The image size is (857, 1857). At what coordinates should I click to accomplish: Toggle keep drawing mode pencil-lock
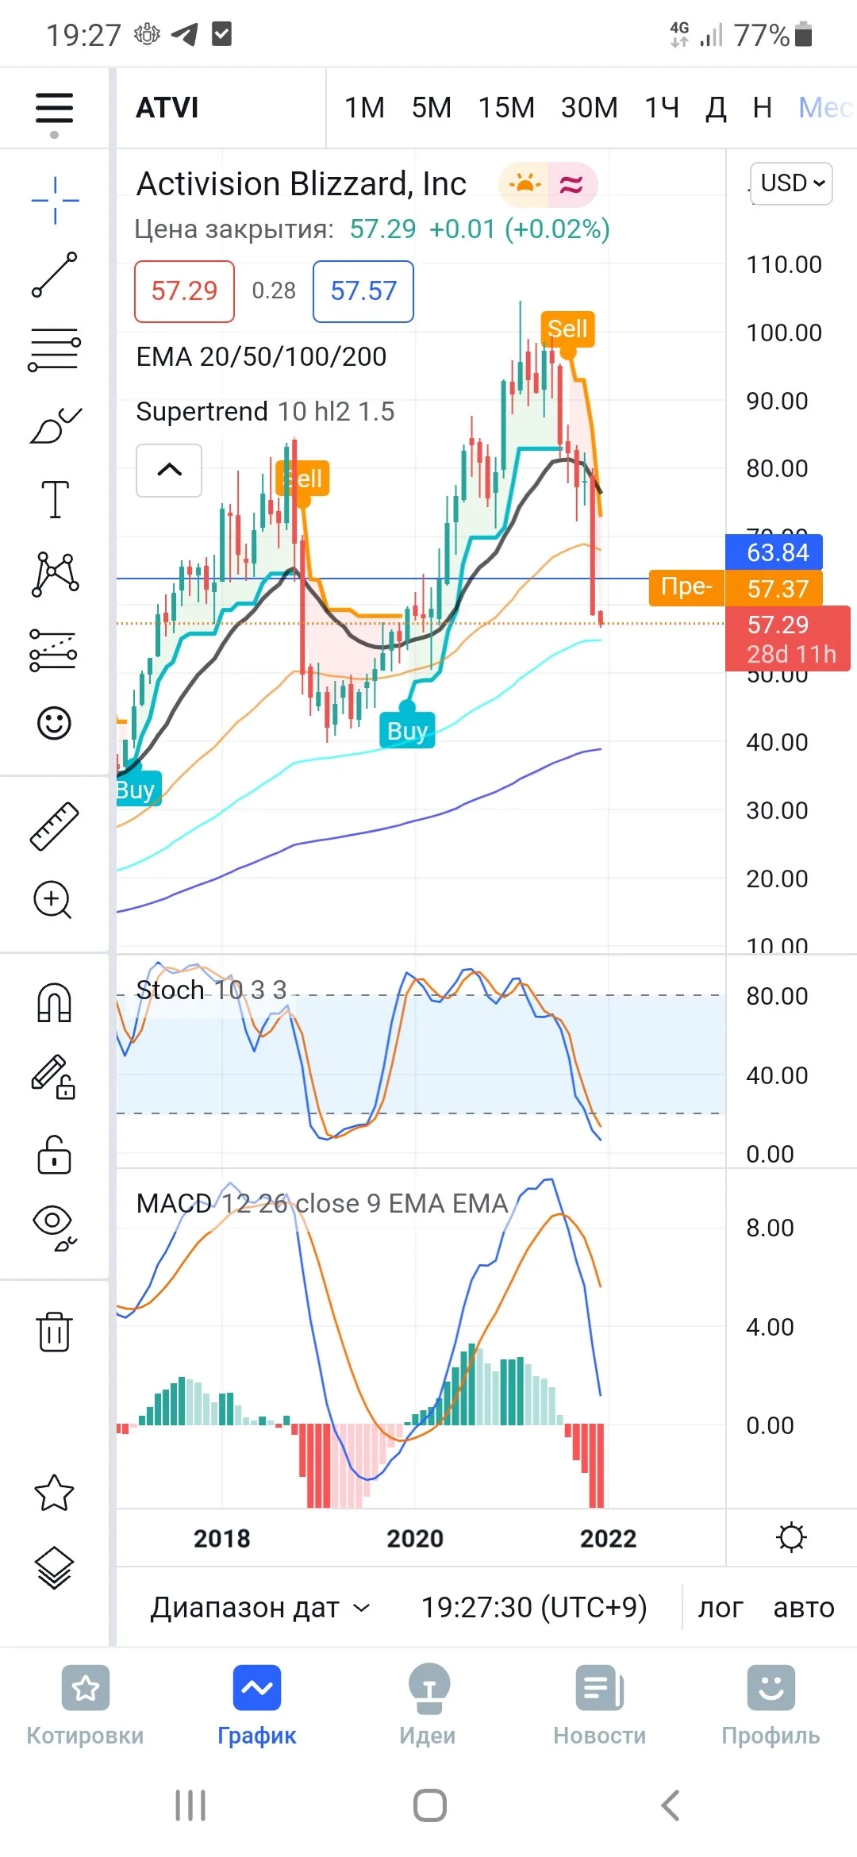[x=53, y=1077]
